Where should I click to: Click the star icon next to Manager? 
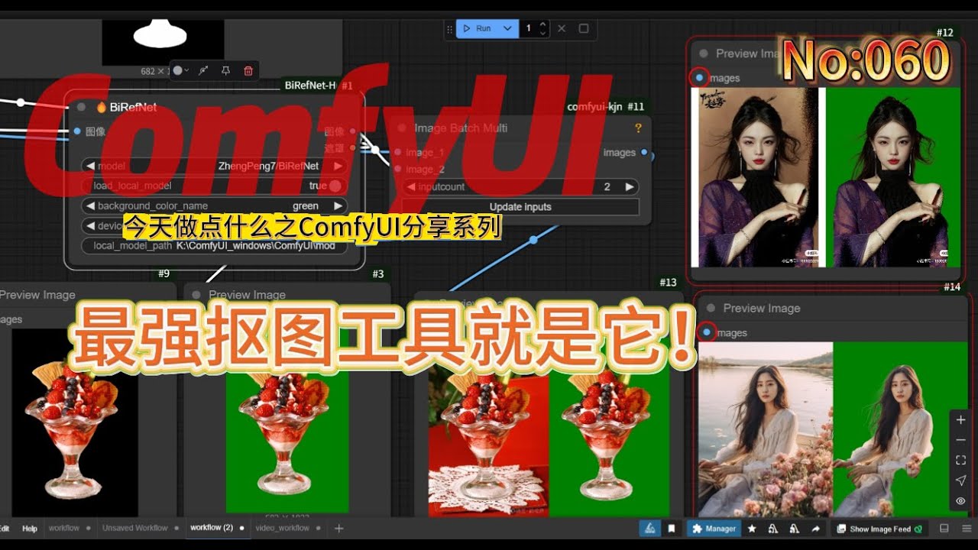pos(752,528)
